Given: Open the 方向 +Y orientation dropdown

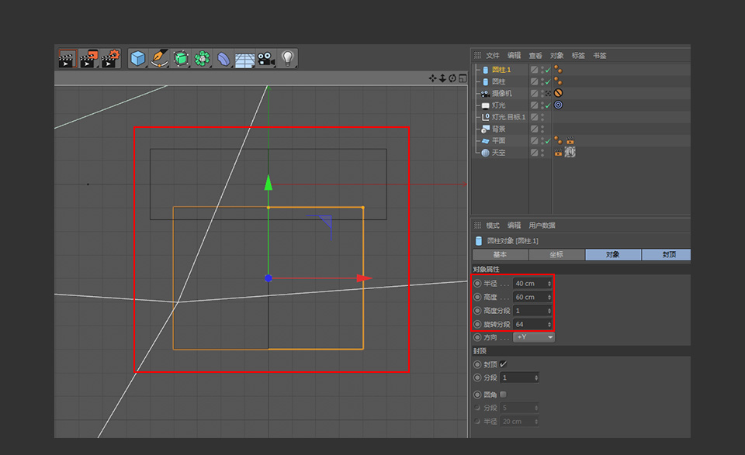Looking at the screenshot, I should pyautogui.click(x=534, y=337).
